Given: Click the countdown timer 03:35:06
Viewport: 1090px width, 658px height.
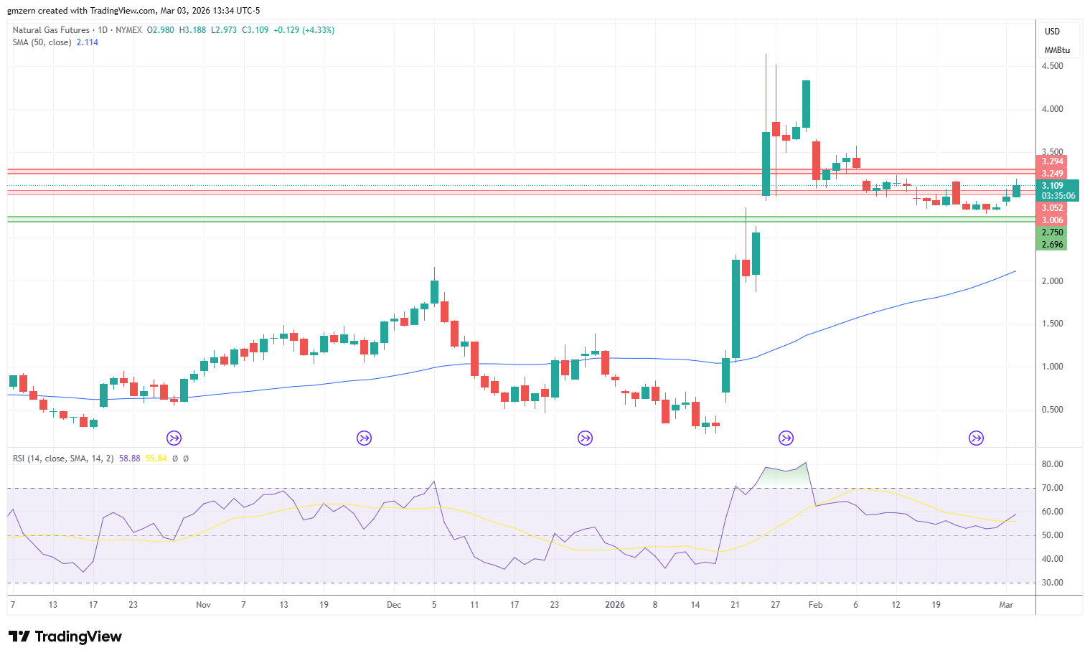Looking at the screenshot, I should (x=1058, y=196).
